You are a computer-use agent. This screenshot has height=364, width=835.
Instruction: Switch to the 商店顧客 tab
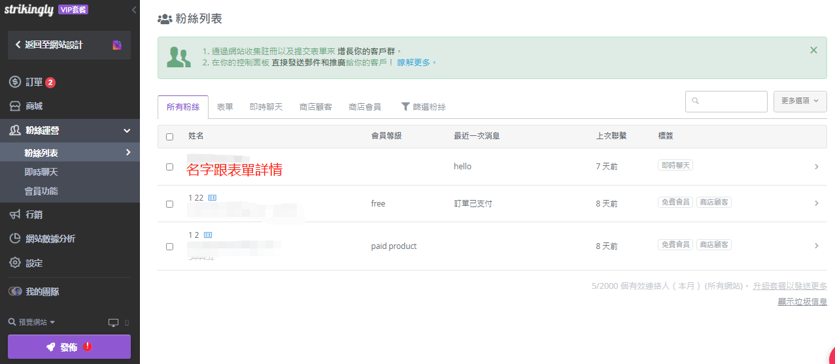pyautogui.click(x=316, y=107)
